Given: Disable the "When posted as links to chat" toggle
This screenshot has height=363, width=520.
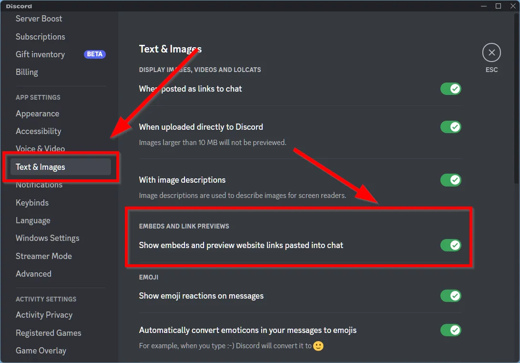Looking at the screenshot, I should [x=450, y=89].
